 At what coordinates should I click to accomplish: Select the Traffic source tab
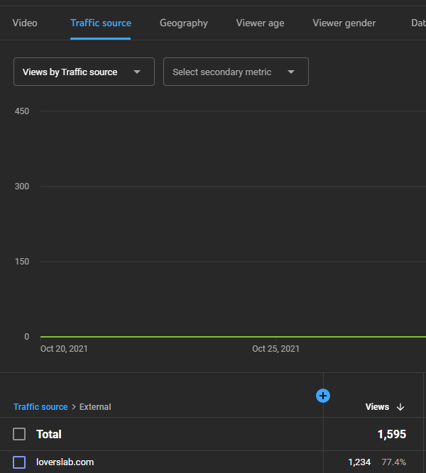[x=101, y=23]
